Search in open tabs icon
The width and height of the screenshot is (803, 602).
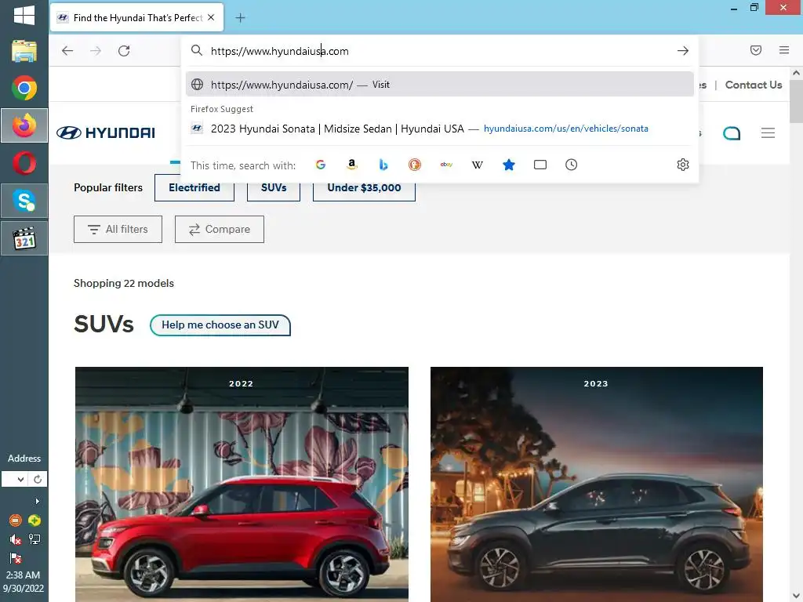tap(540, 165)
